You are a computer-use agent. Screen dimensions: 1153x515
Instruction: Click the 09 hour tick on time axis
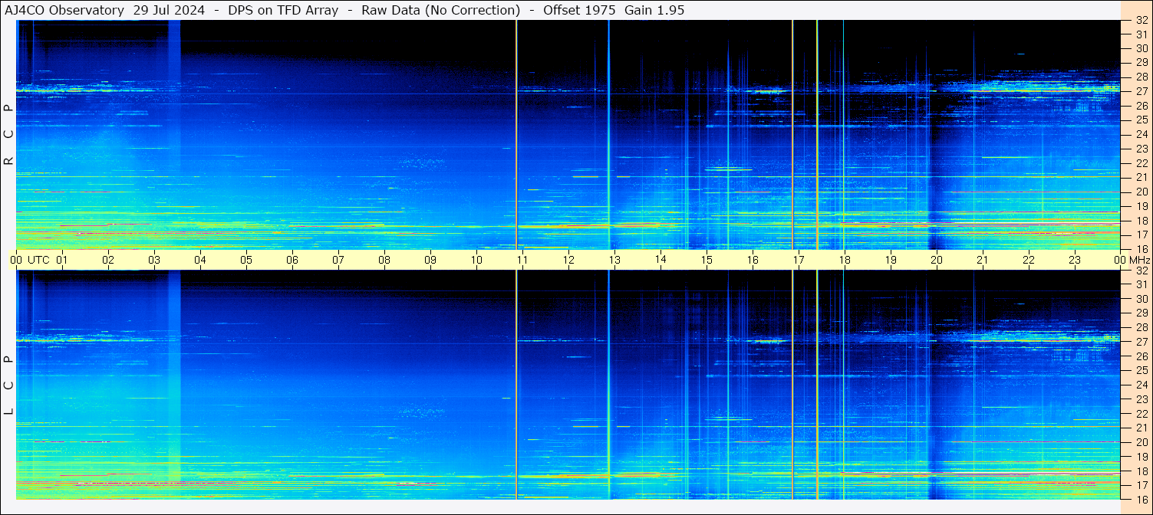pos(430,260)
